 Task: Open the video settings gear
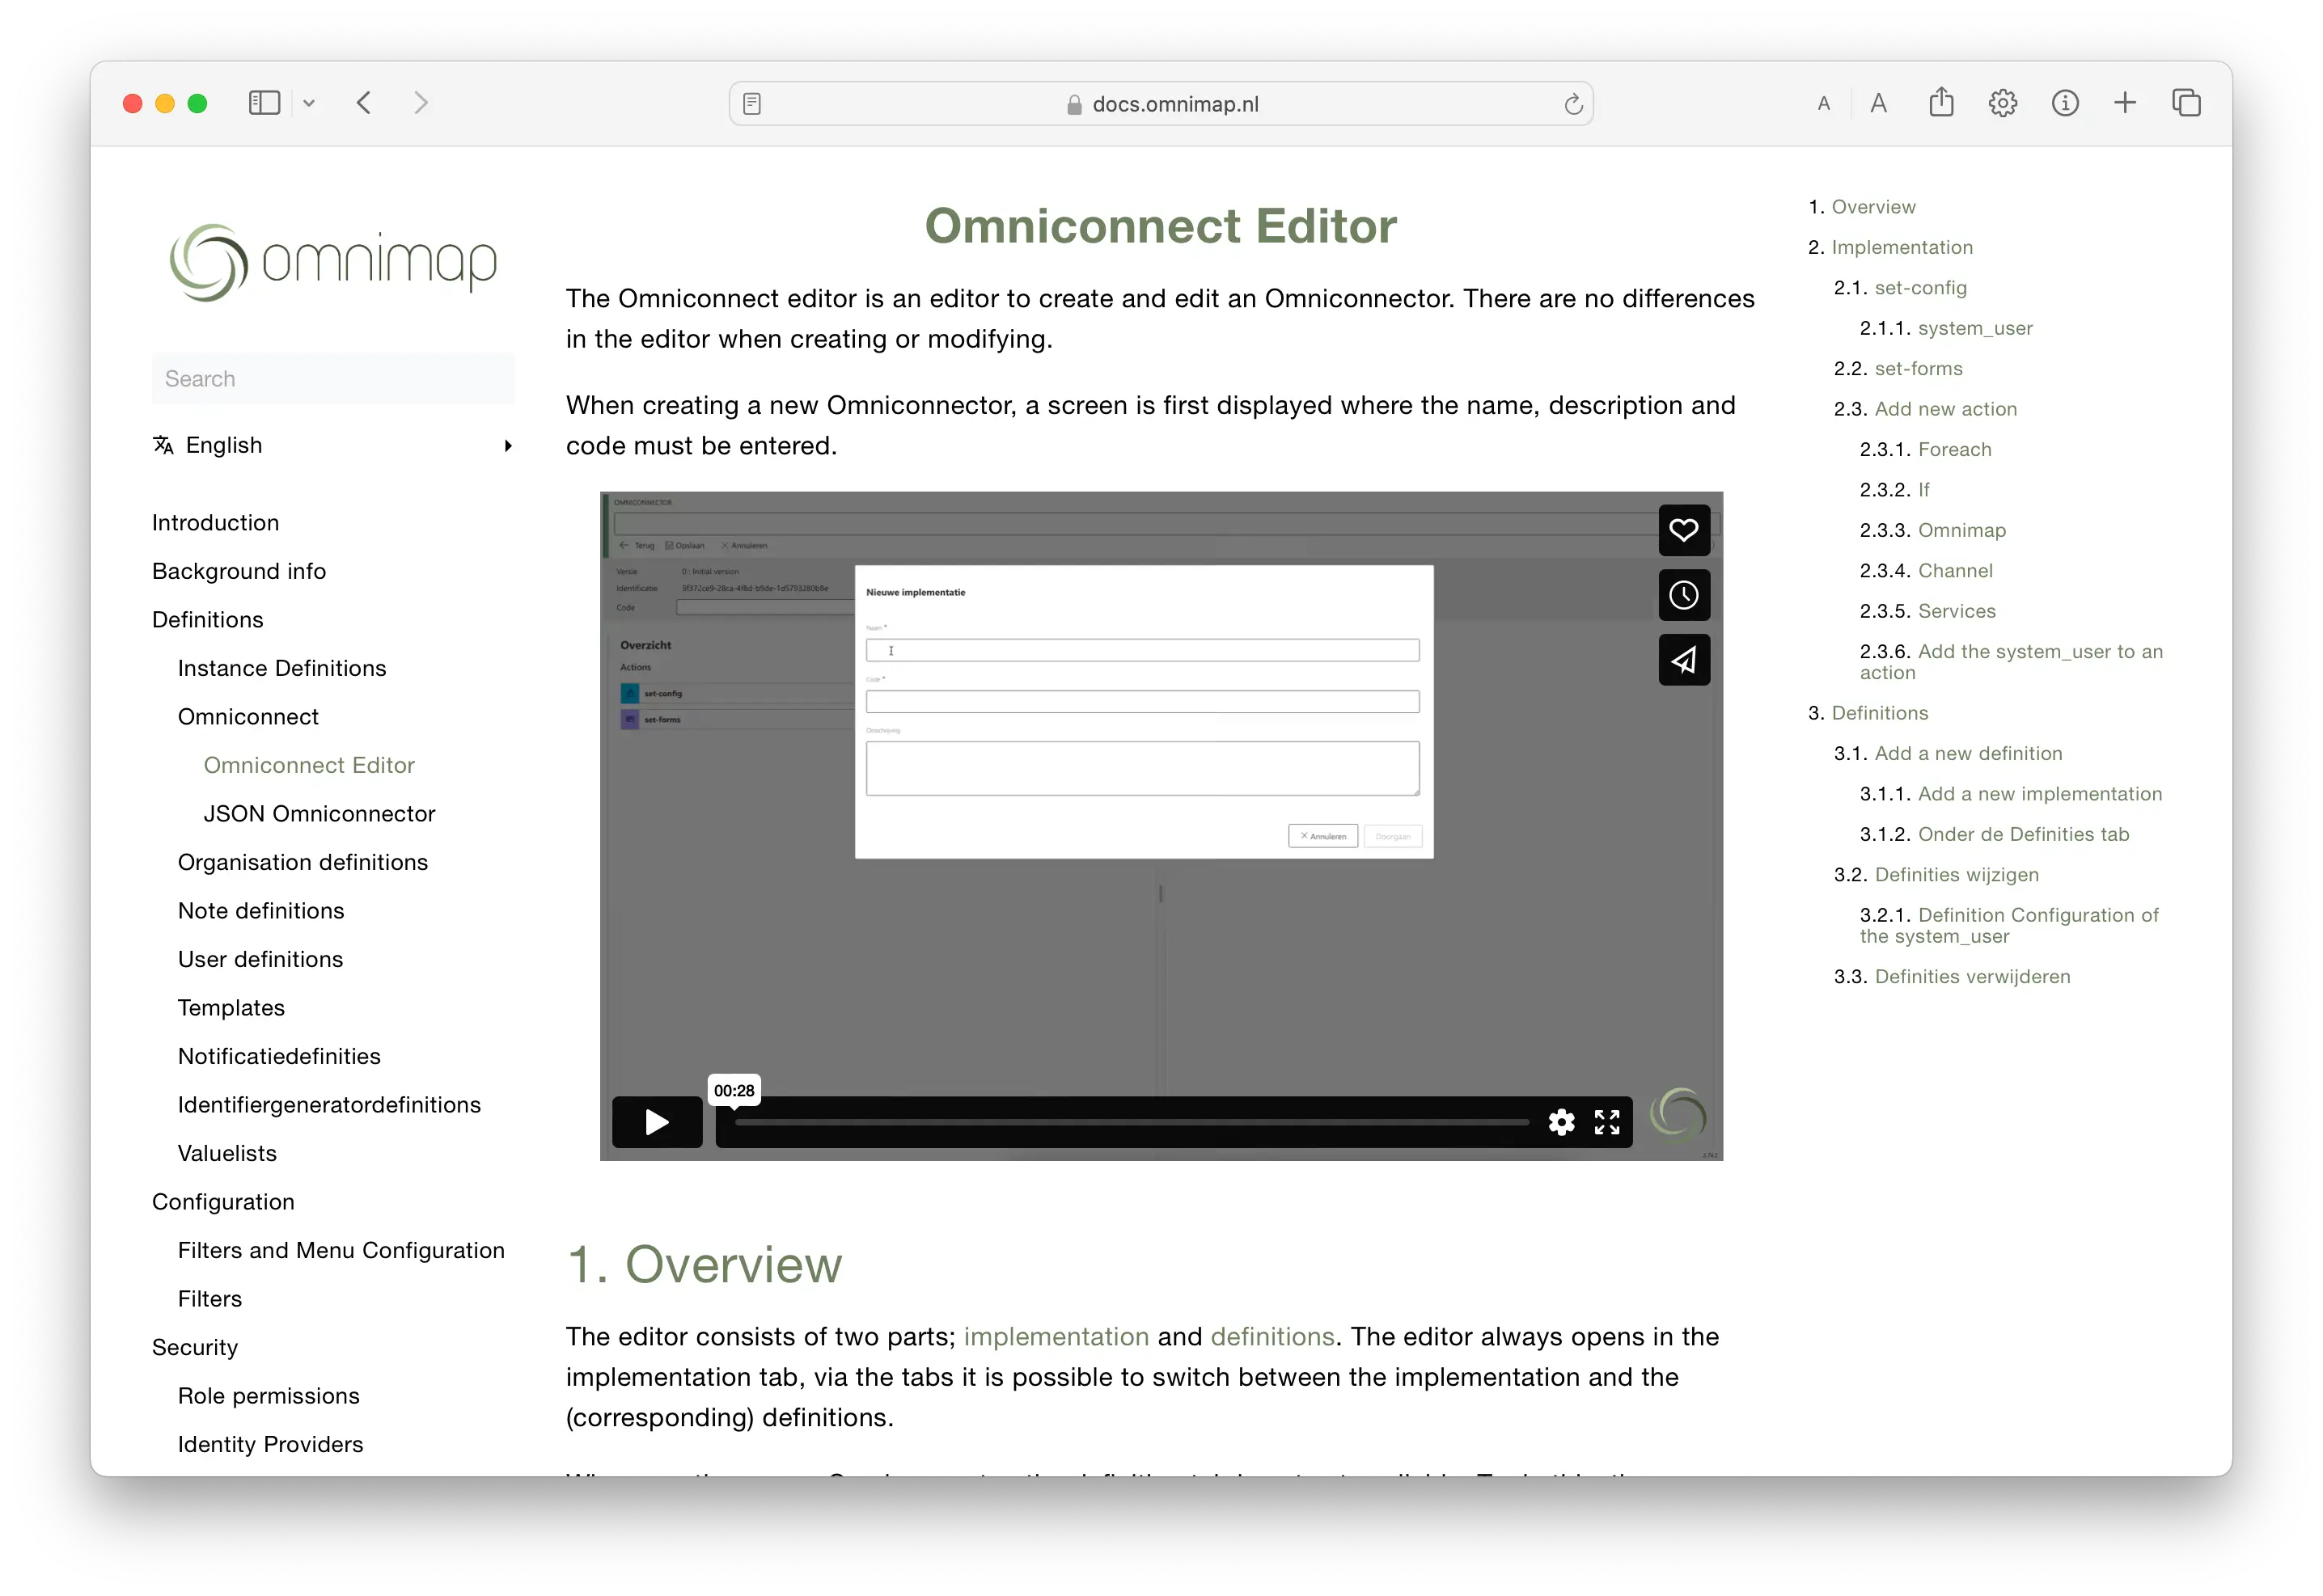point(1561,1122)
